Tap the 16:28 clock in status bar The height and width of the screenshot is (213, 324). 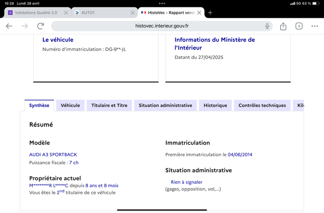tap(9, 3)
